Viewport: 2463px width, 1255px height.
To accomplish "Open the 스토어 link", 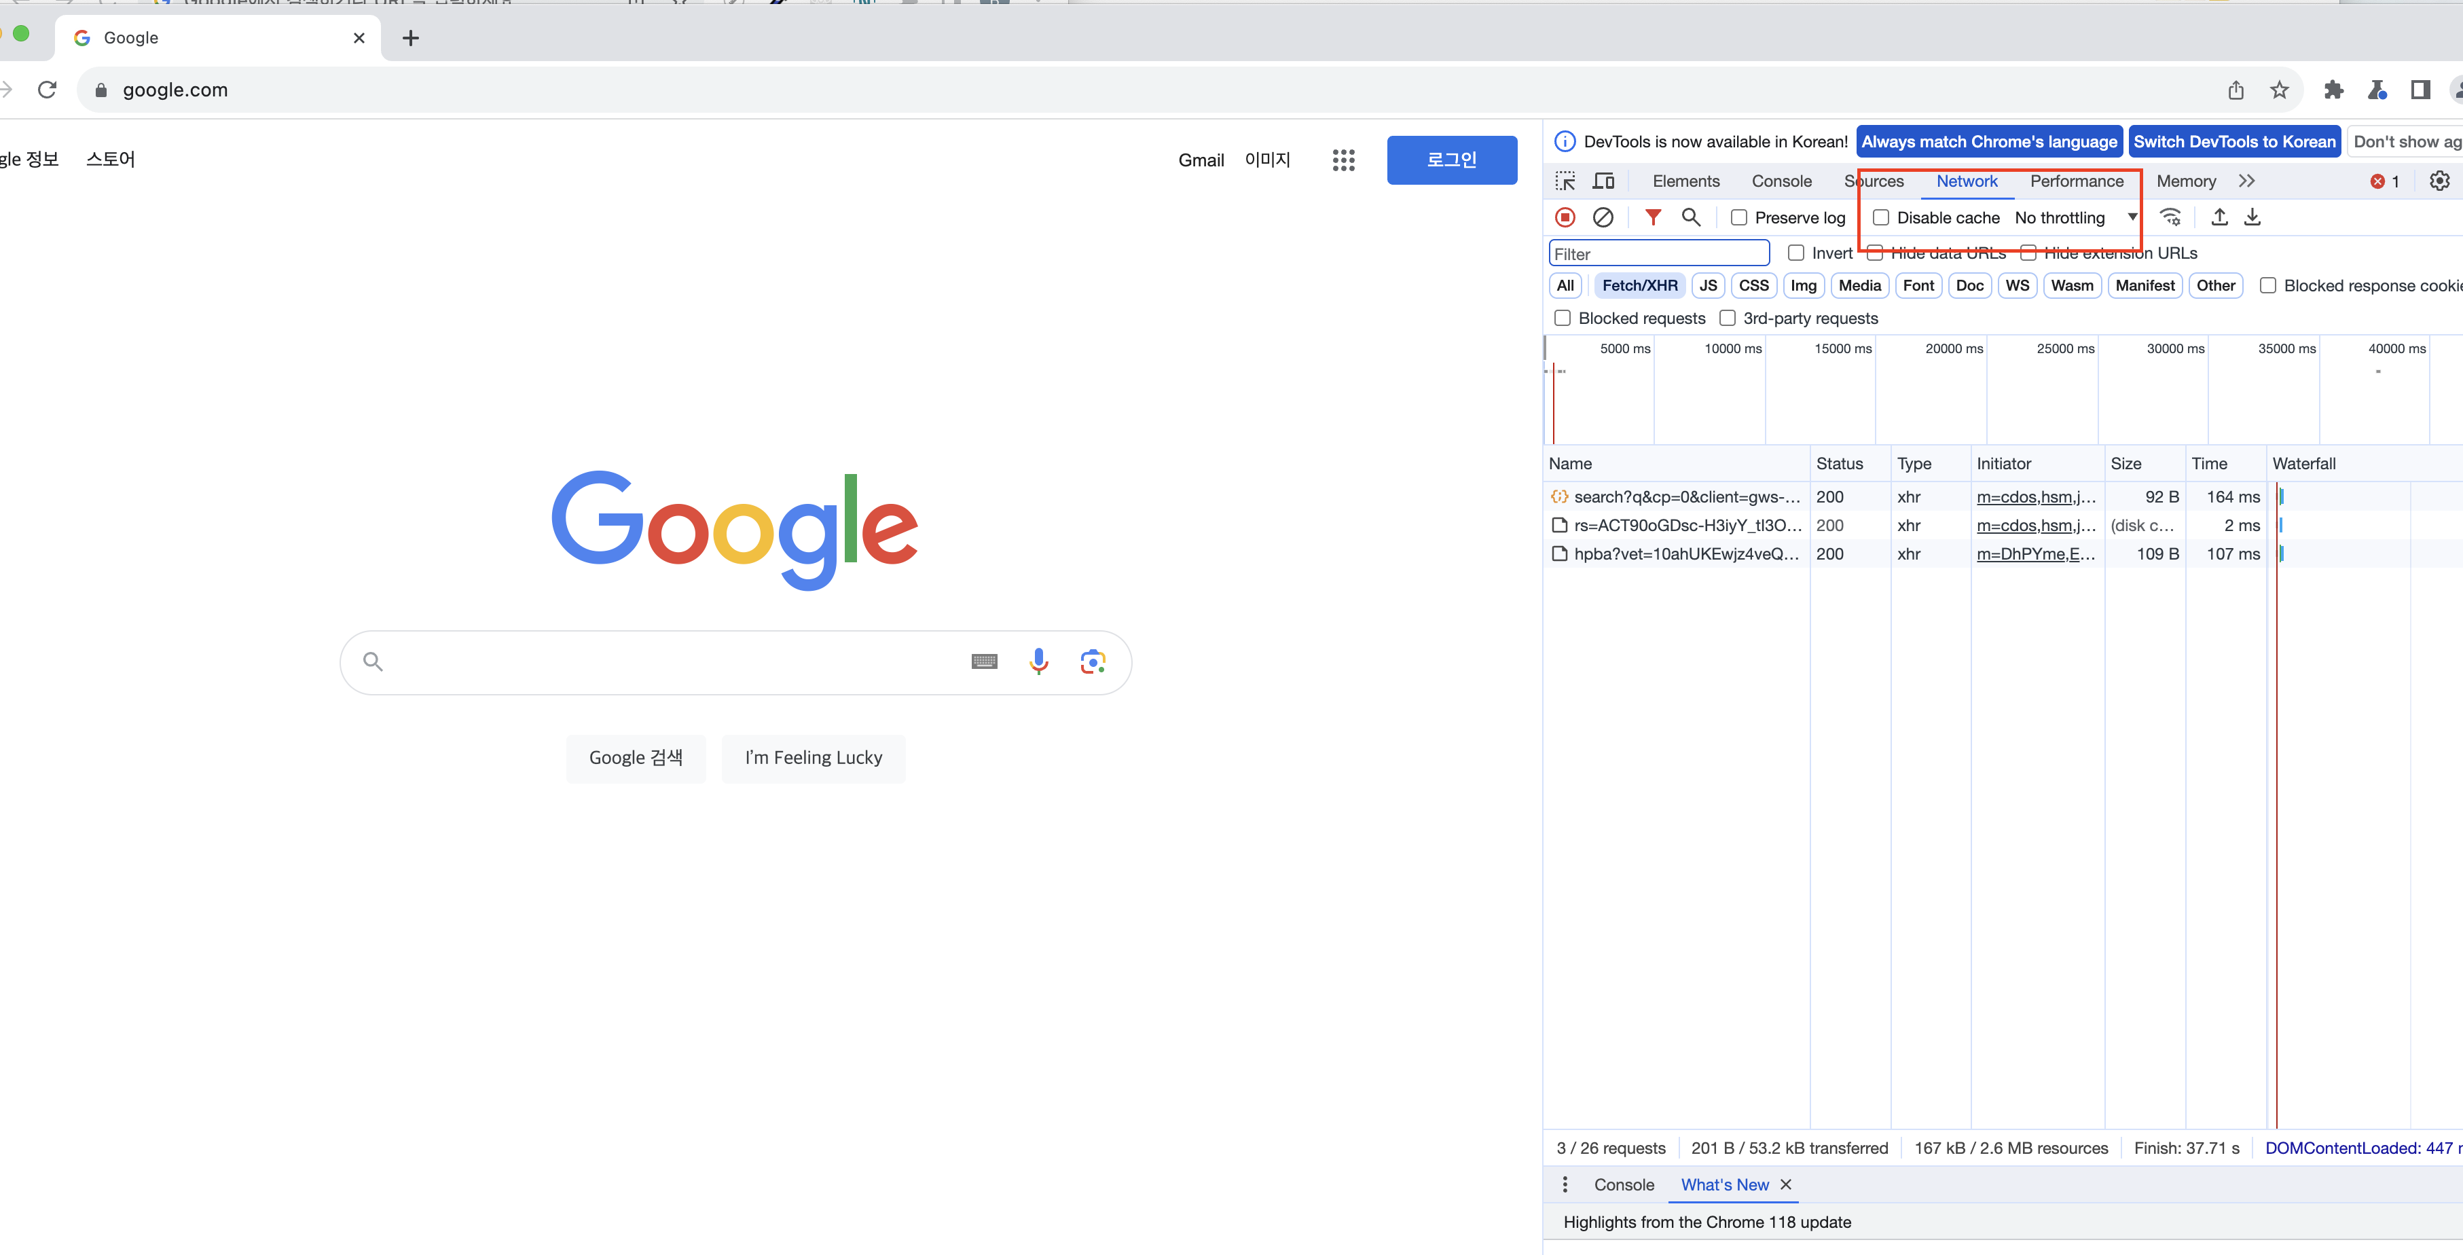I will (111, 160).
